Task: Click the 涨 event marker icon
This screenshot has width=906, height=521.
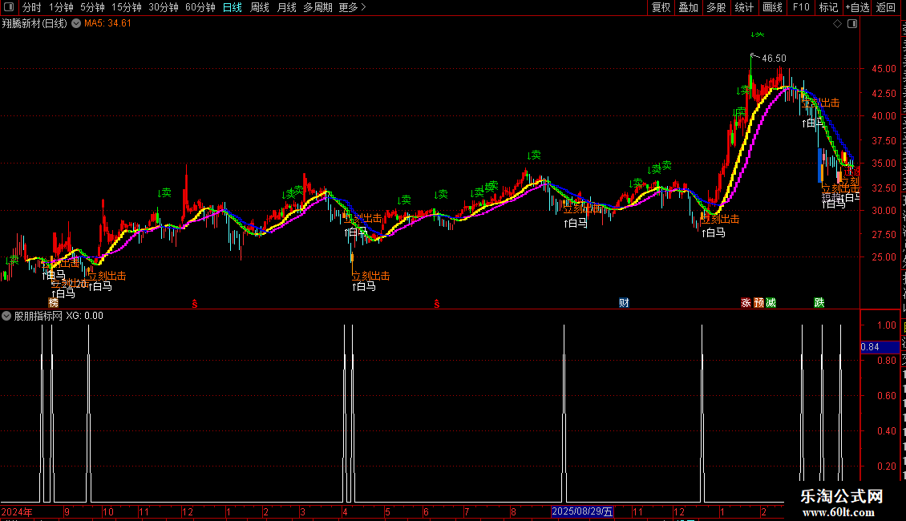Action: click(x=746, y=303)
